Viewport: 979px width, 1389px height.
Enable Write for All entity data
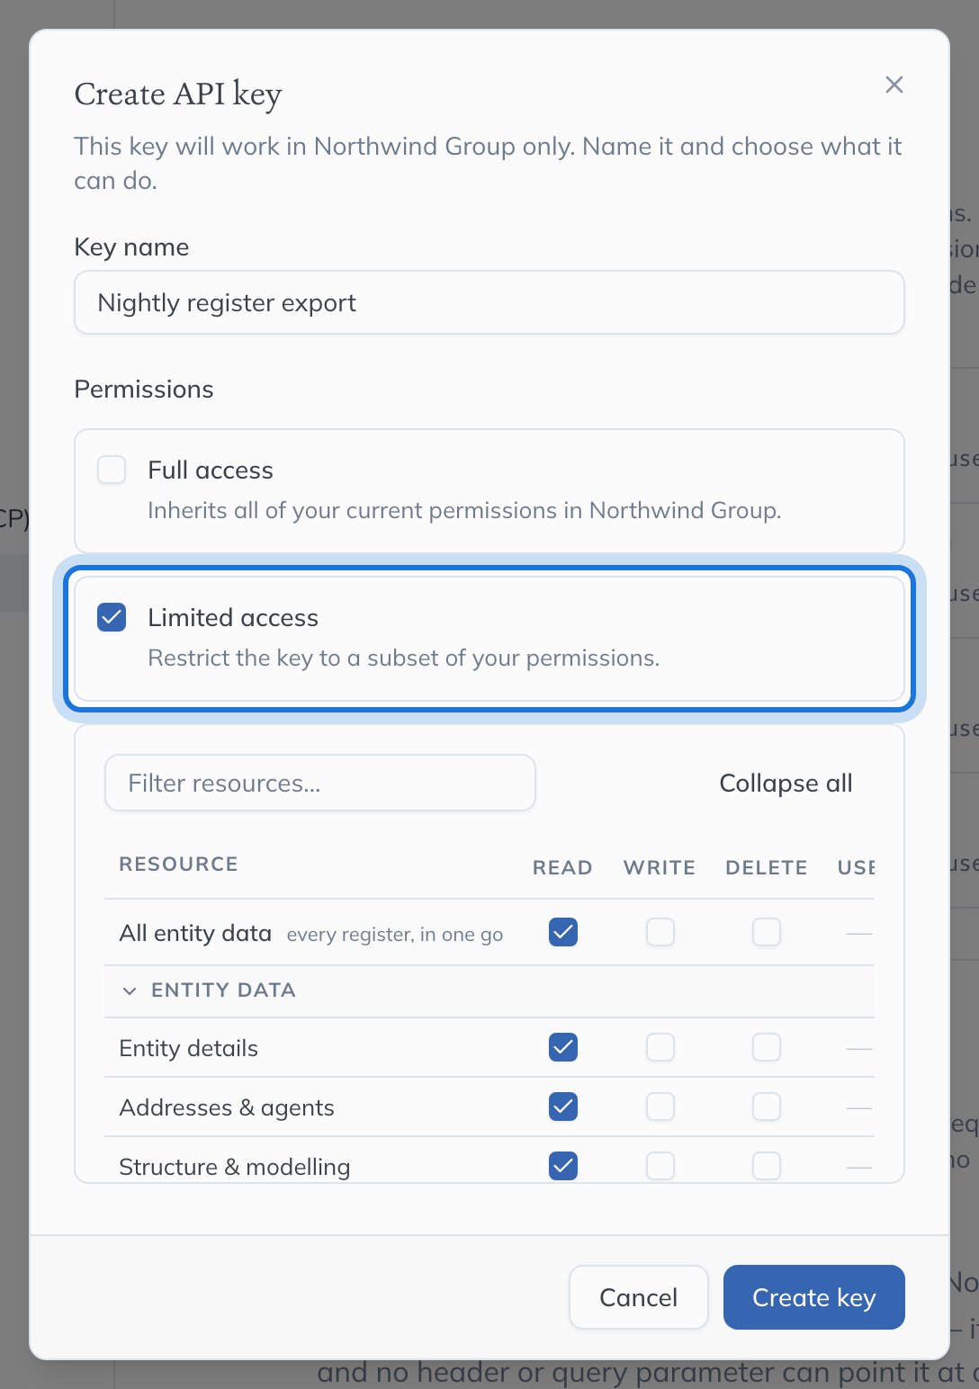pos(660,932)
